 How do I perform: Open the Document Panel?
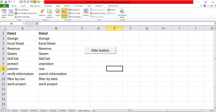tap(122, 14)
